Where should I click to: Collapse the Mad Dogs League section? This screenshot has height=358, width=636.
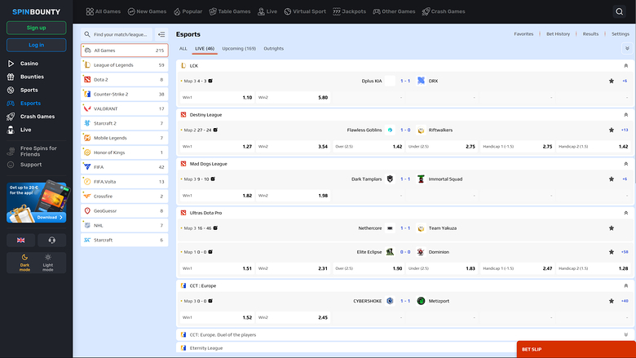pos(626,164)
